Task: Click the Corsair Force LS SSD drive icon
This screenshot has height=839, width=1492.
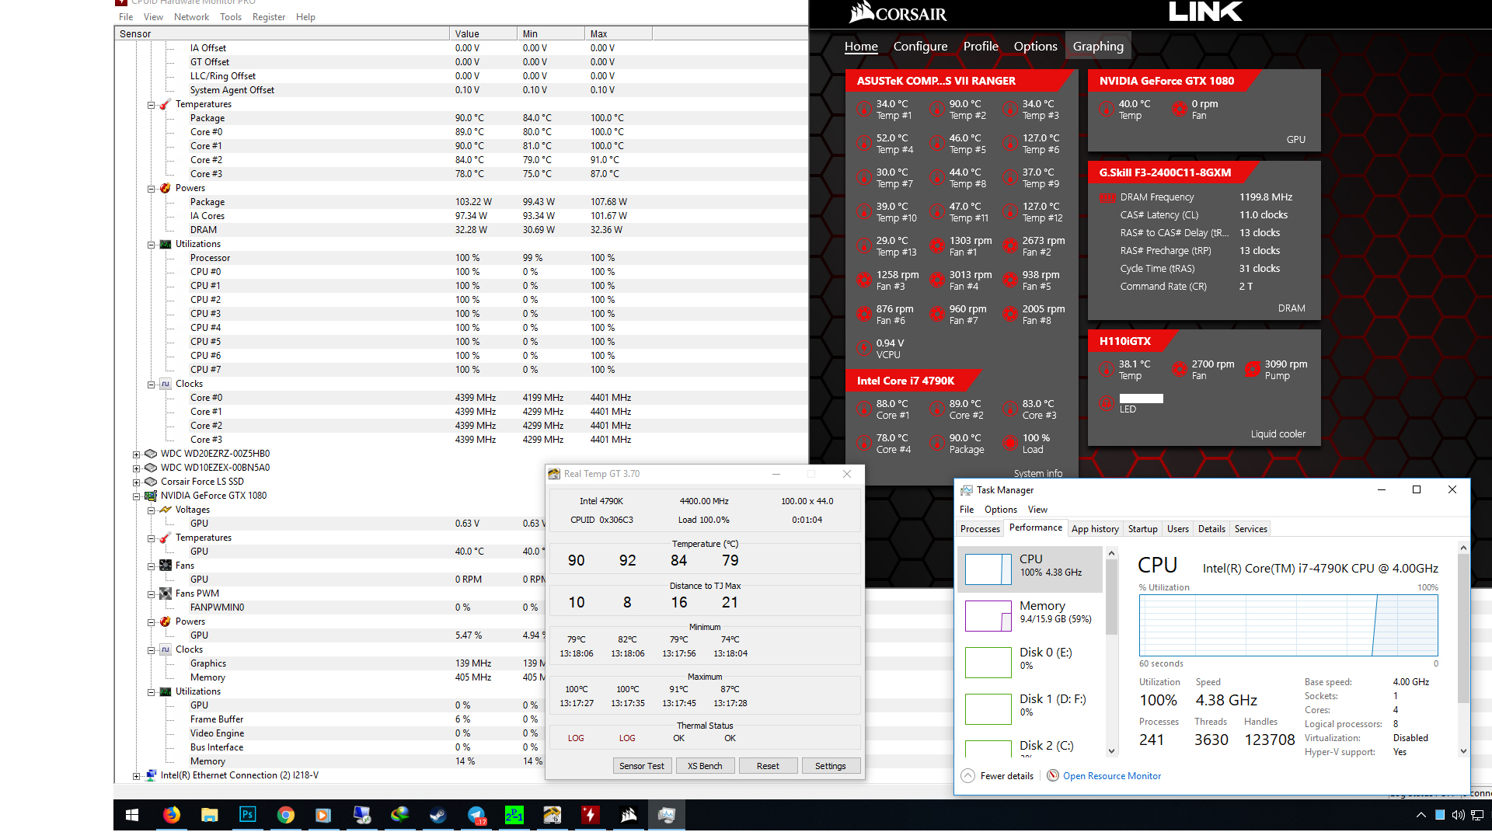Action: click(x=151, y=482)
